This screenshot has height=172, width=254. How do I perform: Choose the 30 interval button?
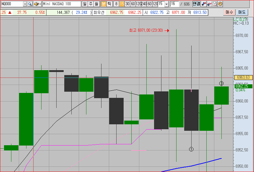[128, 4]
